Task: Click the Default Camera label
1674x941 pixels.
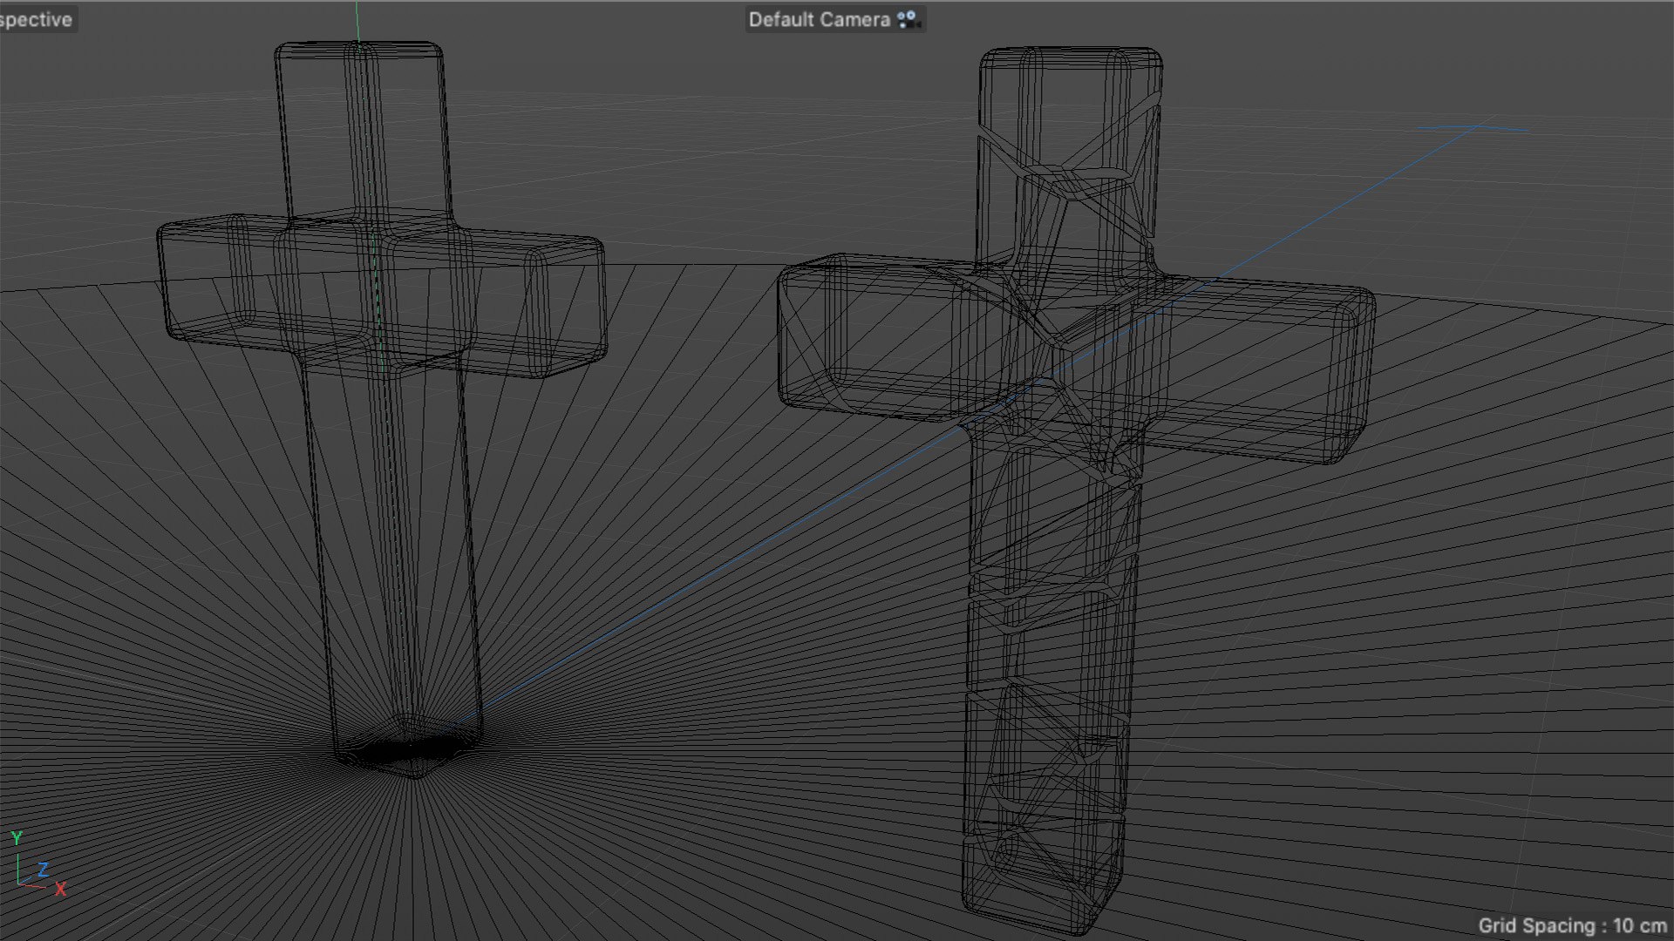Action: click(819, 19)
